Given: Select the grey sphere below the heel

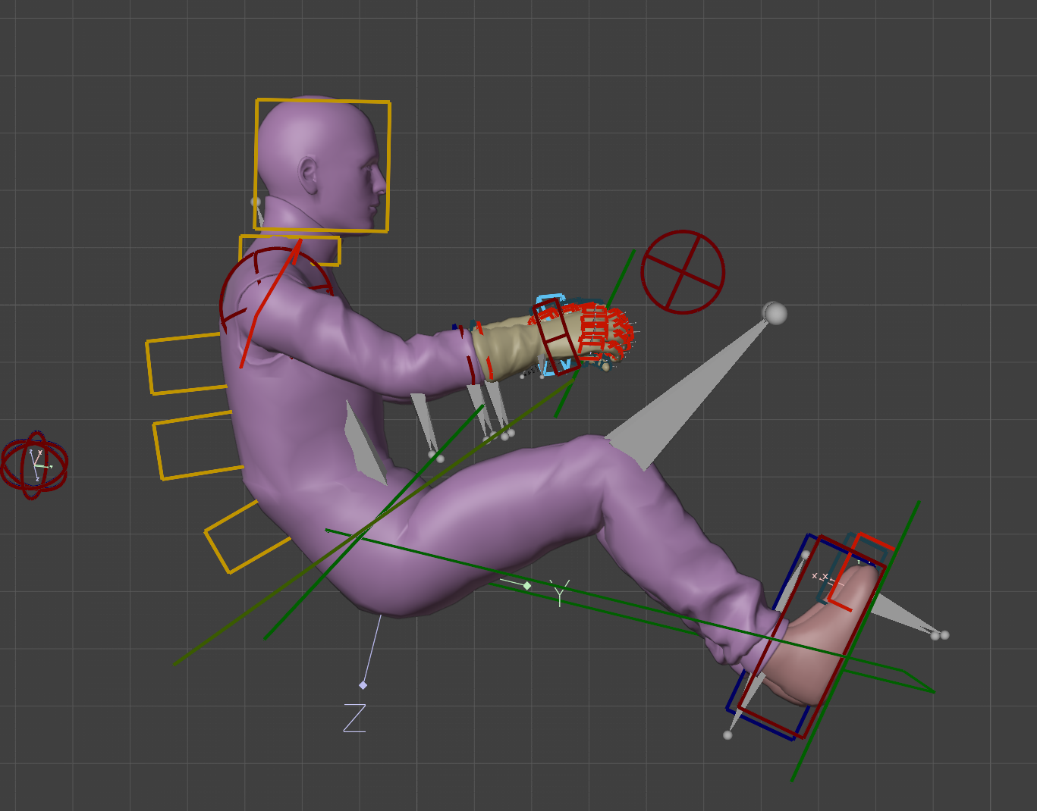Looking at the screenshot, I should pos(727,734).
